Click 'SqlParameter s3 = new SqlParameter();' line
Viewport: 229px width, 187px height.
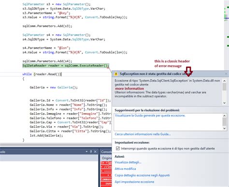[57, 4]
